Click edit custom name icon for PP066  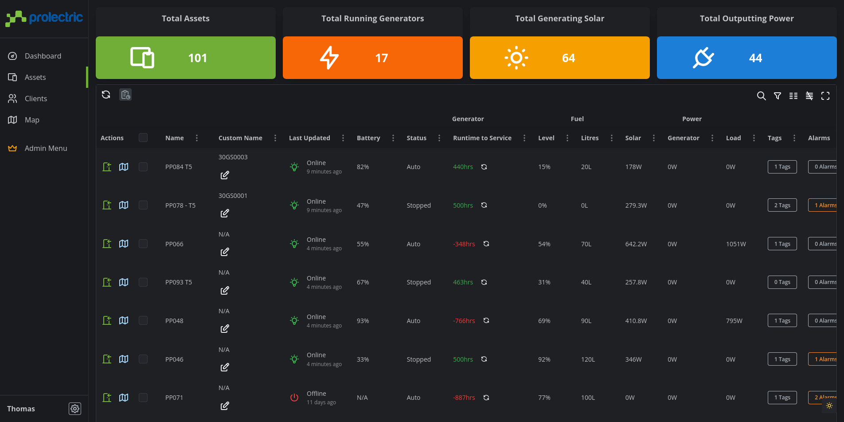(225, 252)
